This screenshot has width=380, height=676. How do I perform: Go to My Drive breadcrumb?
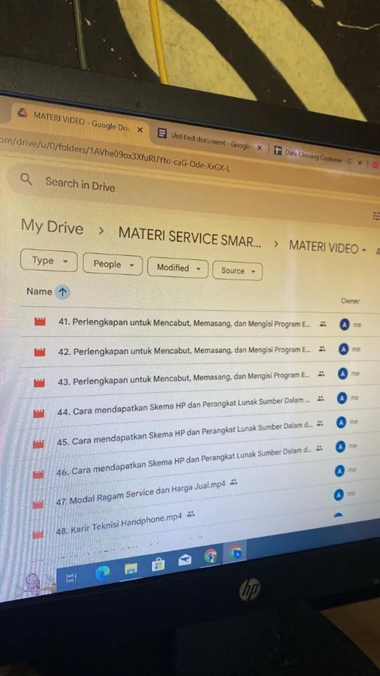[52, 227]
